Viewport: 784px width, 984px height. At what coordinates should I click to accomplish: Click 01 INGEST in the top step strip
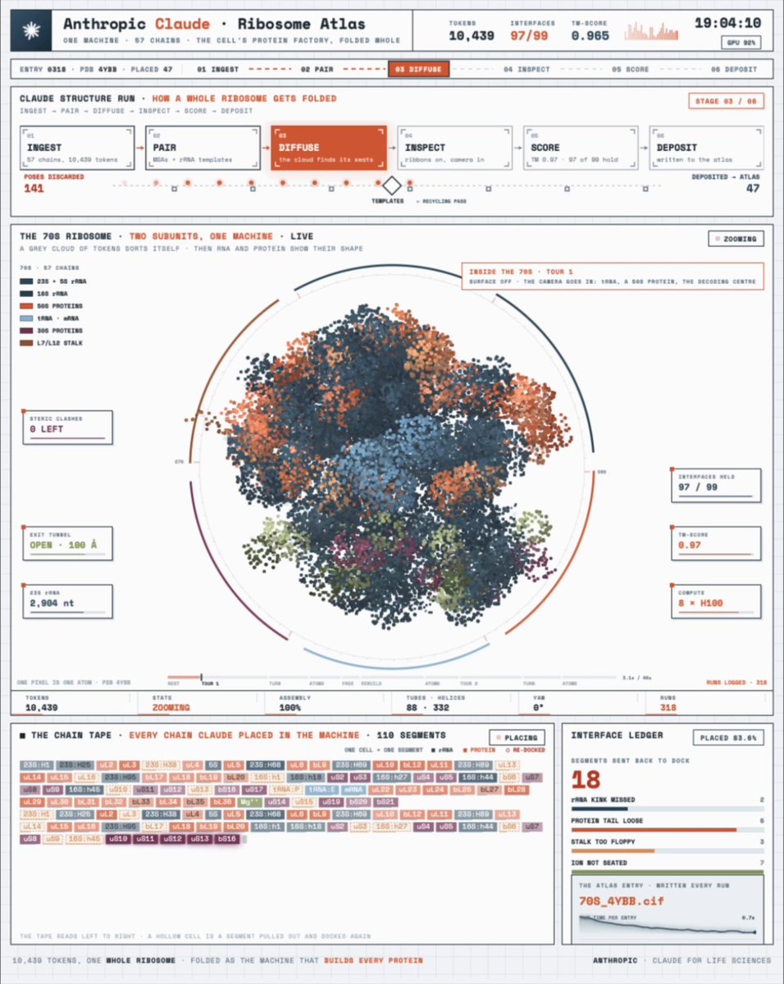pyautogui.click(x=217, y=70)
